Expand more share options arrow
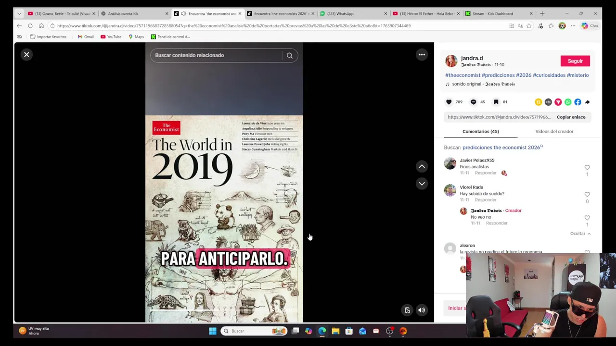Viewport: 616px width, 346px height. point(588,102)
